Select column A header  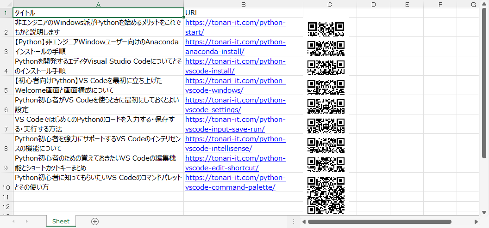pos(98,4)
